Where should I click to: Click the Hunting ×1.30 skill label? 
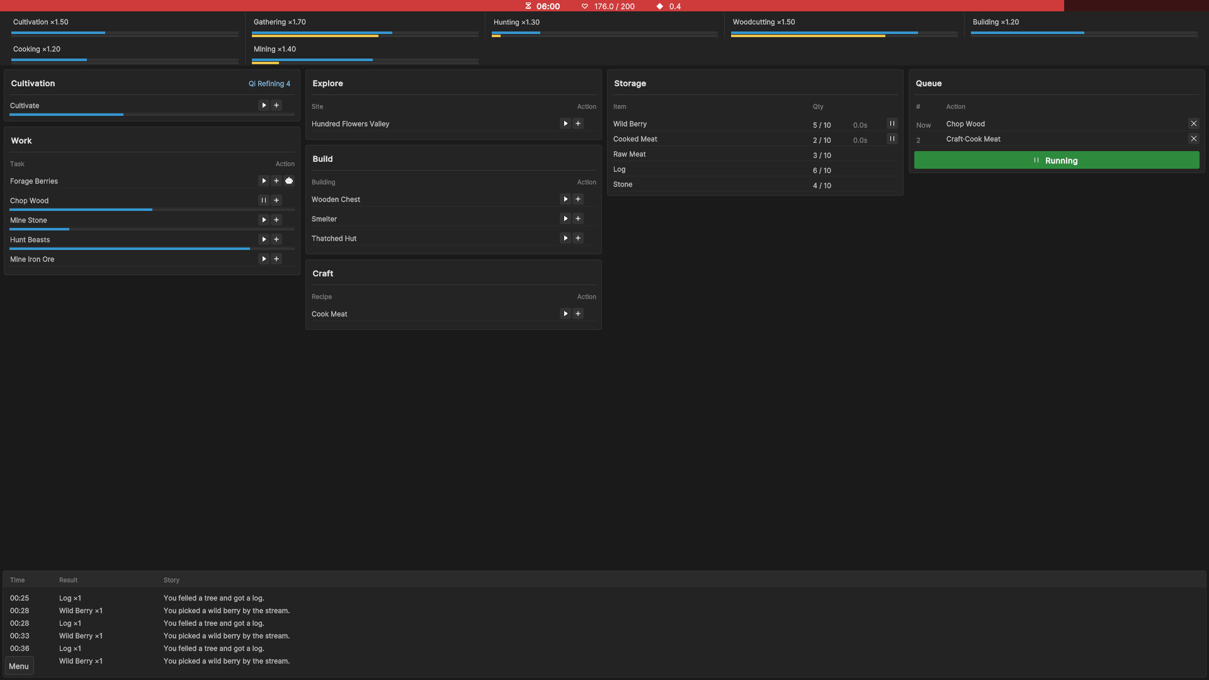[x=516, y=22]
